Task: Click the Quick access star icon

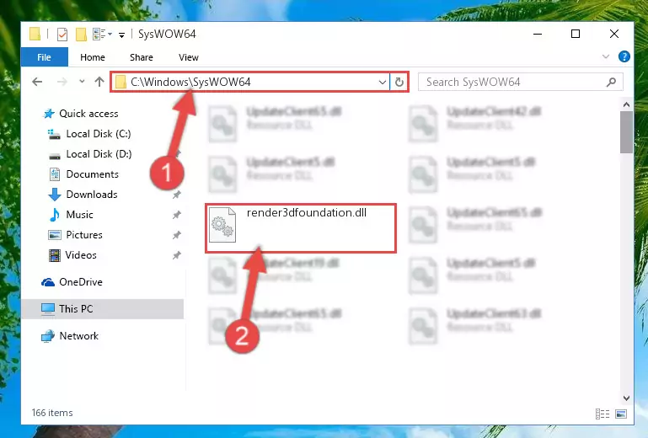Action: [x=49, y=114]
